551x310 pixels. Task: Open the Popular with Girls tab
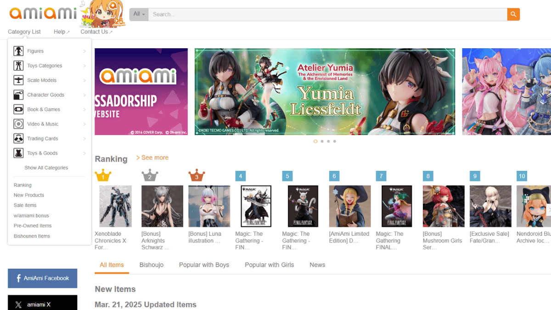click(270, 265)
